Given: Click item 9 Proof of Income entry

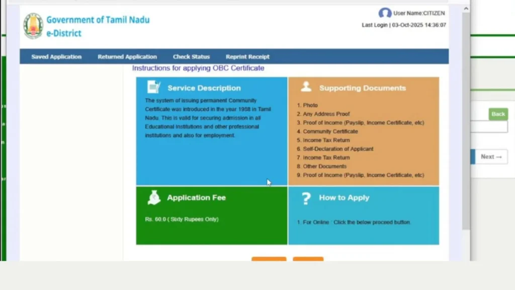Looking at the screenshot, I should [360, 175].
